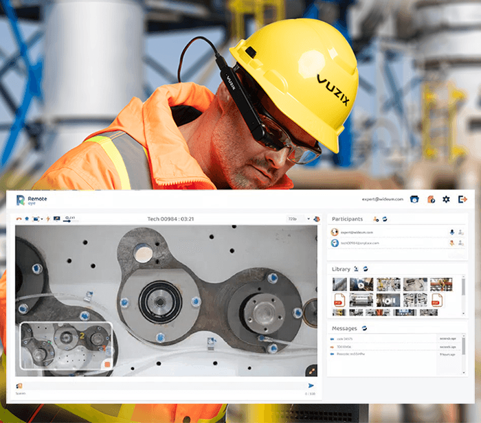Screen dimensions: 481x423
Task: Click the Spanish language label under input
Action: coord(21,393)
